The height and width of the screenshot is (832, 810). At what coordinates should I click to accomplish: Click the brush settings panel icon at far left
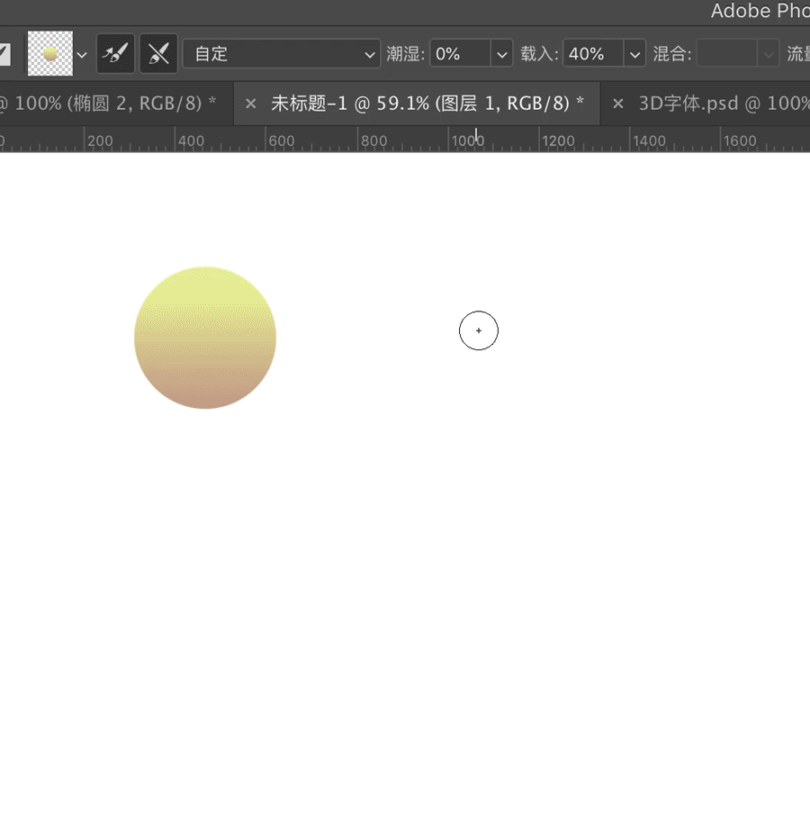(4, 54)
